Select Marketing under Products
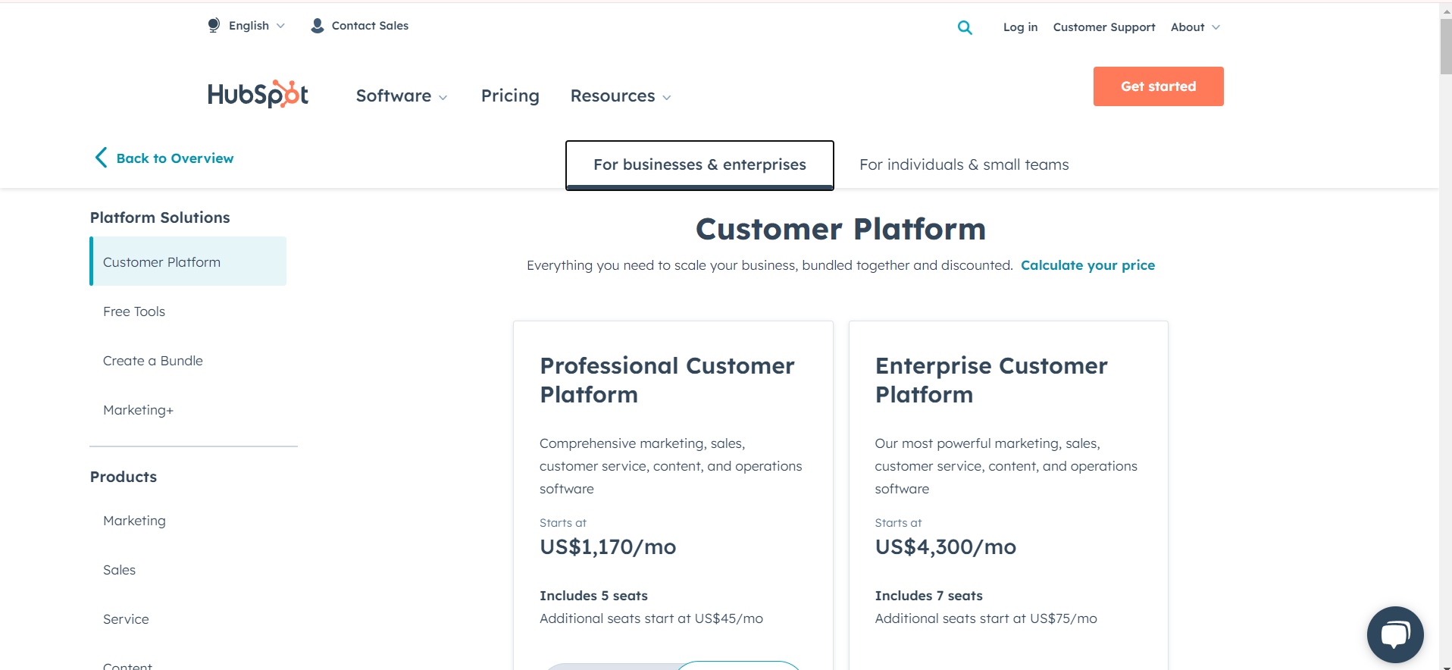 tap(134, 521)
